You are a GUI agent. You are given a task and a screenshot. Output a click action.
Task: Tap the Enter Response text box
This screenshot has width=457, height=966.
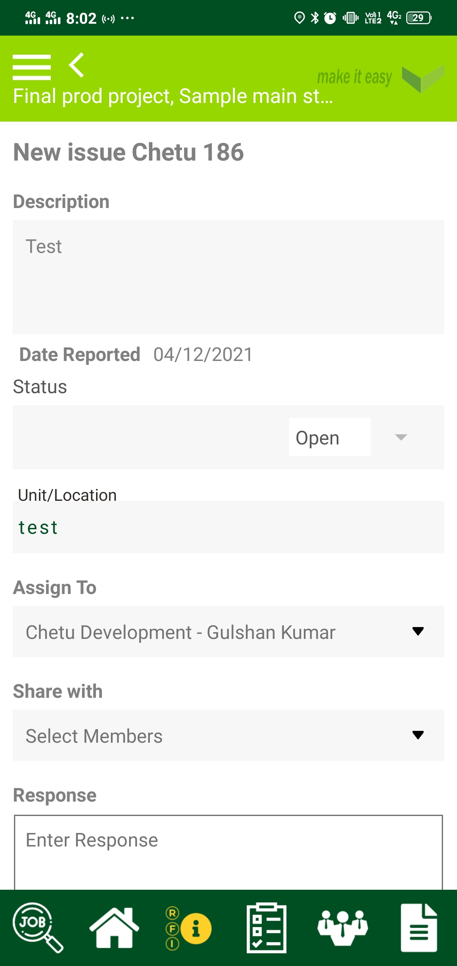[x=228, y=852]
